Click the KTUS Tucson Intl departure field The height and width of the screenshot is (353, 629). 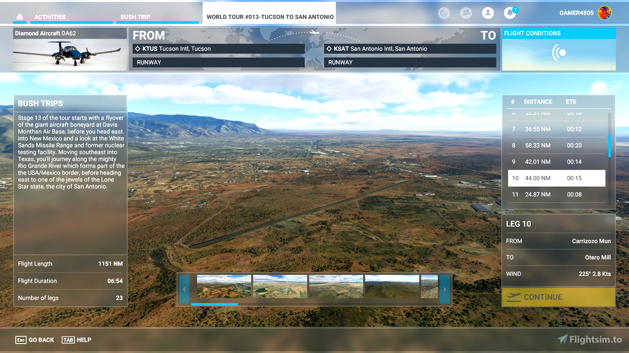coord(218,48)
